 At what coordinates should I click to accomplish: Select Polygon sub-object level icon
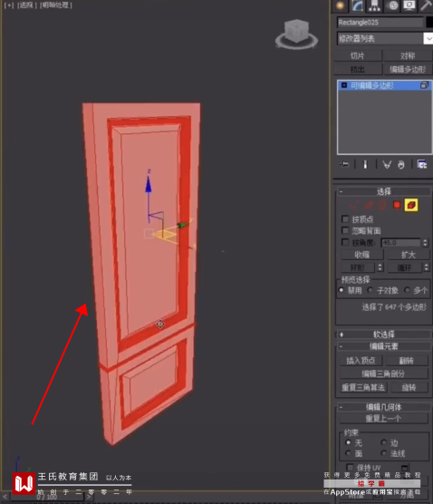[x=397, y=205]
